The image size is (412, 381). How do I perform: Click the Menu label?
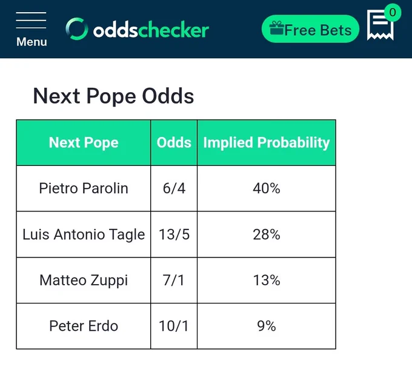(32, 42)
